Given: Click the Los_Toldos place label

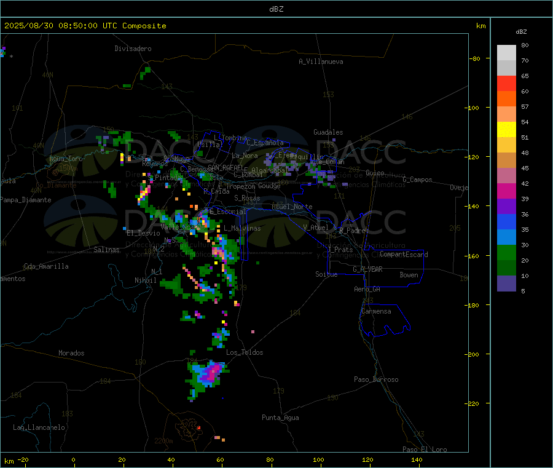Looking at the screenshot, I should [245, 352].
